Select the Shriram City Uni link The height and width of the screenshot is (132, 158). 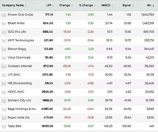point(19,101)
